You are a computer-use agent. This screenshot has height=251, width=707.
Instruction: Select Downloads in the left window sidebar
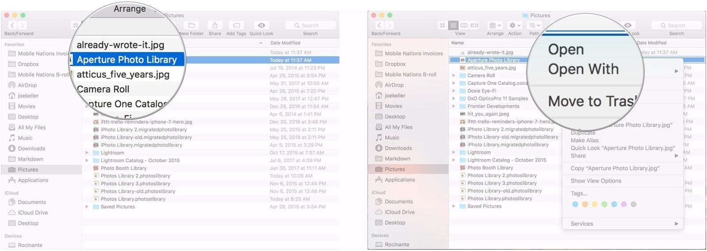31,148
